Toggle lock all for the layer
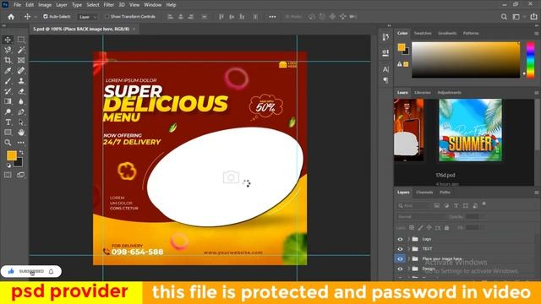Image resolution: width=541 pixels, height=304 pixels. pos(447,227)
